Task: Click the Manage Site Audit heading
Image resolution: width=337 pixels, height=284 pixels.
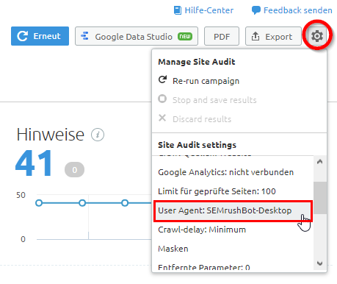Action: pos(197,62)
